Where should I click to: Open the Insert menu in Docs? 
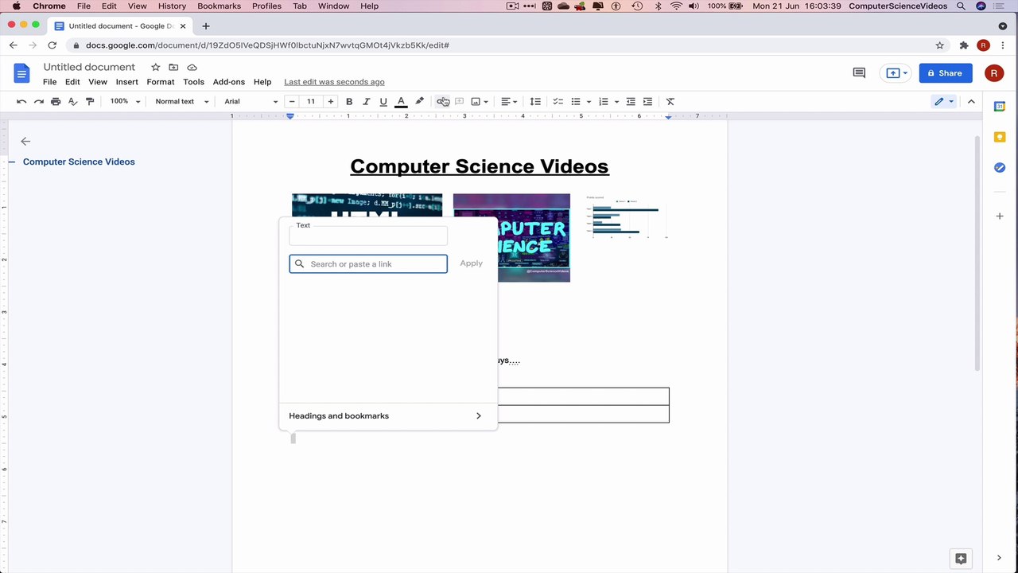pos(126,82)
